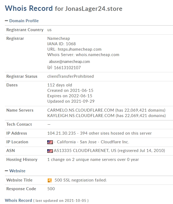
Task: Open the Website section heading
Action: 17,171
